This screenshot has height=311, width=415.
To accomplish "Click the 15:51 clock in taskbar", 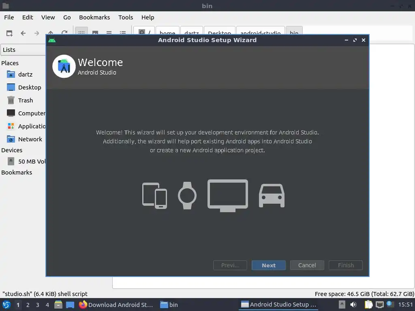I will (405, 305).
